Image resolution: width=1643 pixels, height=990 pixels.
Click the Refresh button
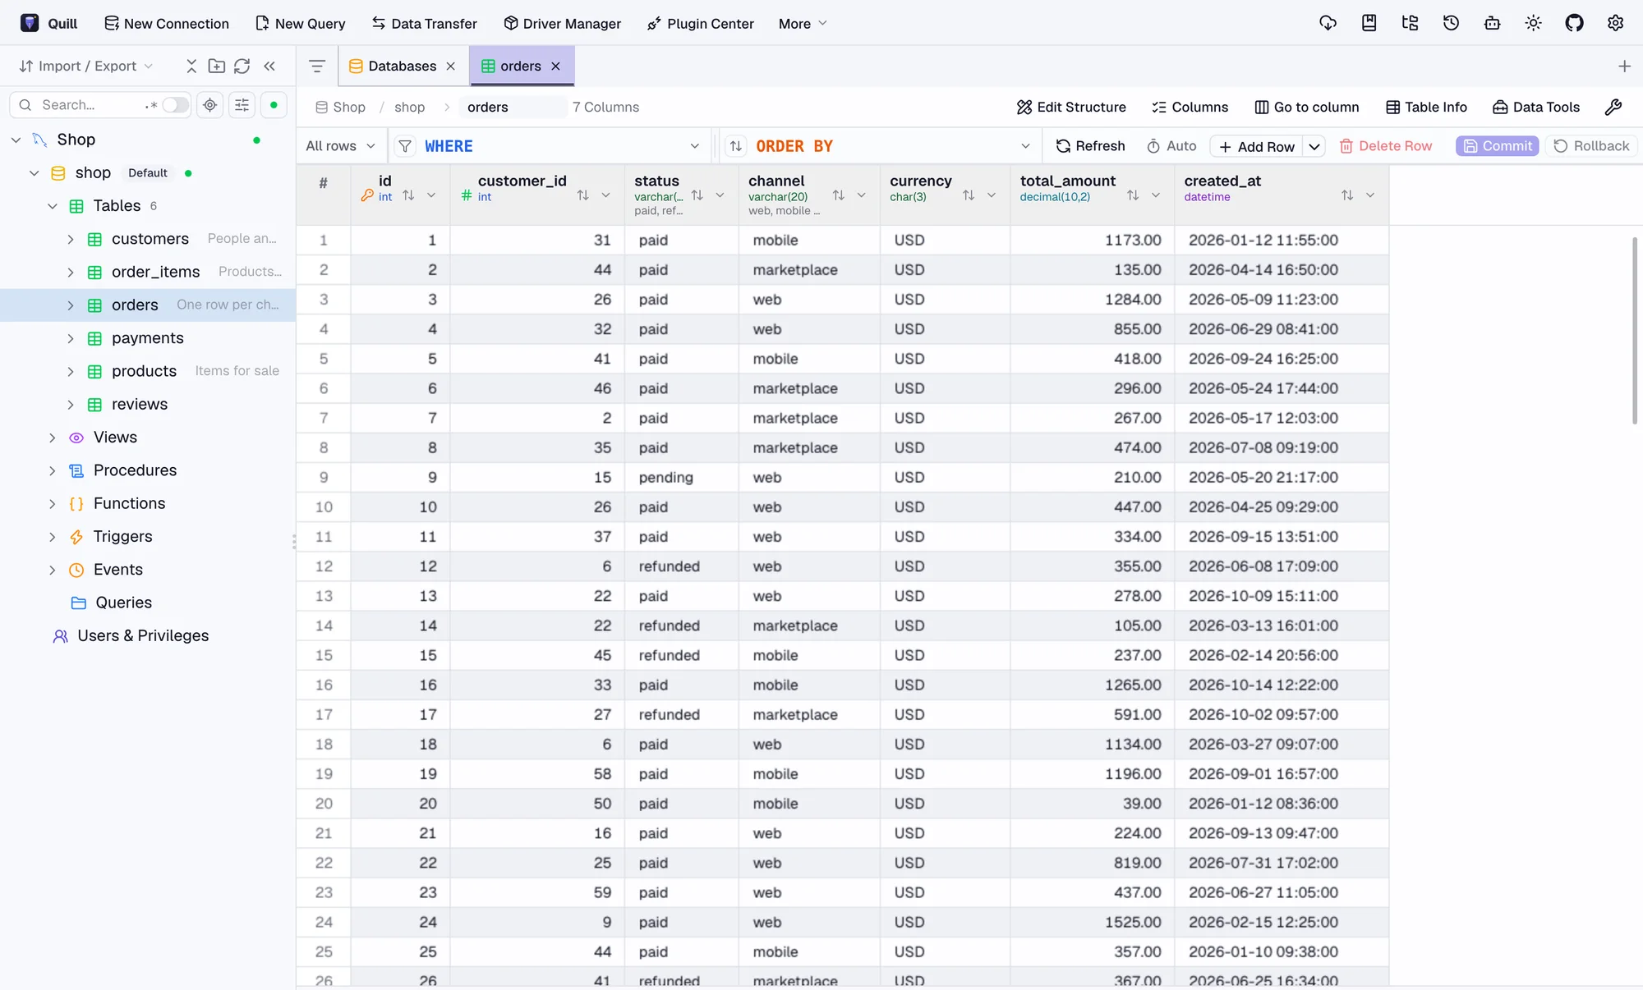[1090, 146]
